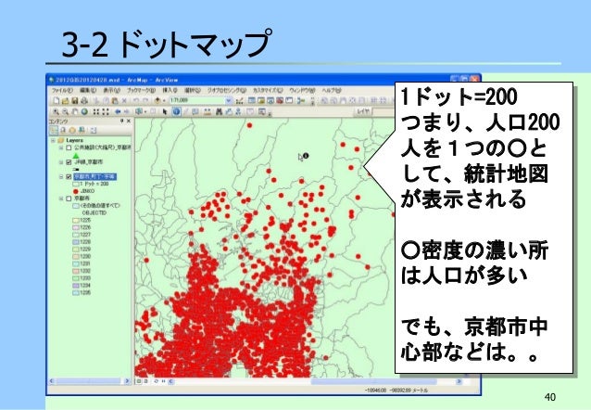Go to next extent arrow
Screen dimensions: 591x410
[127, 111]
